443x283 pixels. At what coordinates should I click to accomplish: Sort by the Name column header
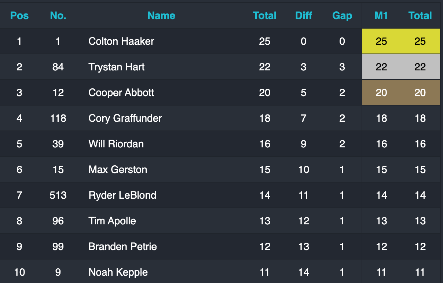pos(161,15)
